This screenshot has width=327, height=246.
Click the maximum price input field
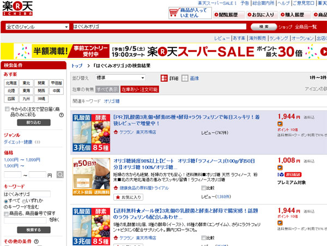click(38, 175)
